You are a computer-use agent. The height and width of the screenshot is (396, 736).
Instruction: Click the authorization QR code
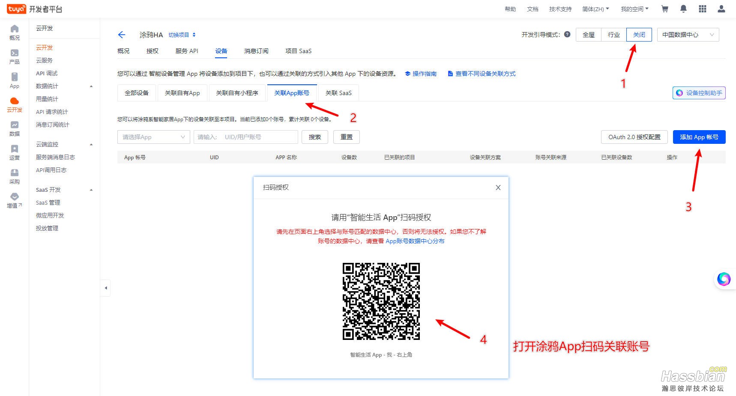pyautogui.click(x=381, y=301)
